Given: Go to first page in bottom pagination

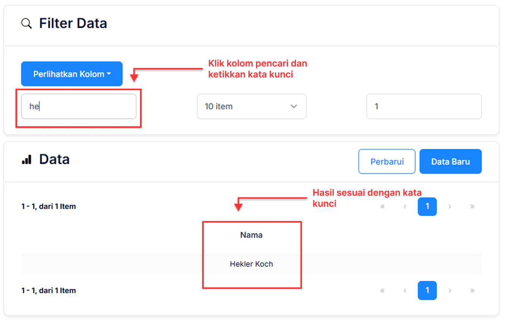Looking at the screenshot, I should (382, 291).
